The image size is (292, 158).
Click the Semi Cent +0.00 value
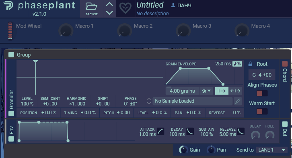pyautogui.click(x=50, y=104)
